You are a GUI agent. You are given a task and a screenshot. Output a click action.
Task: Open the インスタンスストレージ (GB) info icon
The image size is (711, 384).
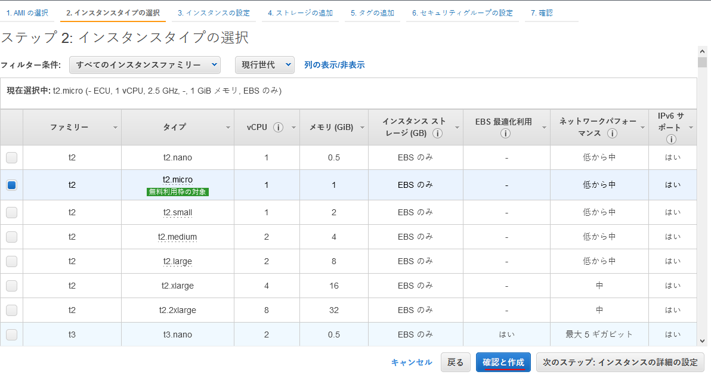pos(437,133)
